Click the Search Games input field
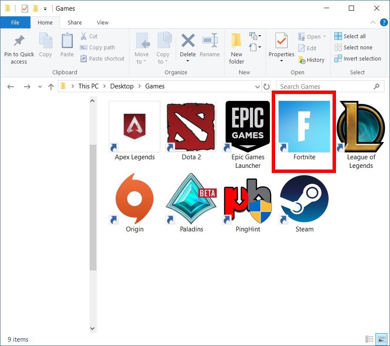390x346 pixels. (330, 86)
